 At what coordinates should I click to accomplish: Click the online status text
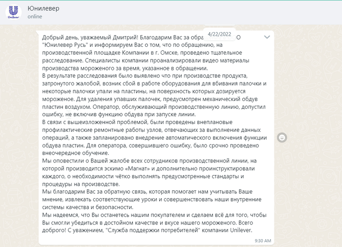(35, 17)
